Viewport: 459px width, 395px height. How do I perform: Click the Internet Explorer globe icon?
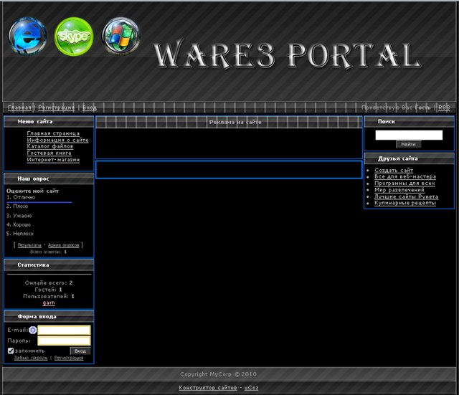[27, 37]
